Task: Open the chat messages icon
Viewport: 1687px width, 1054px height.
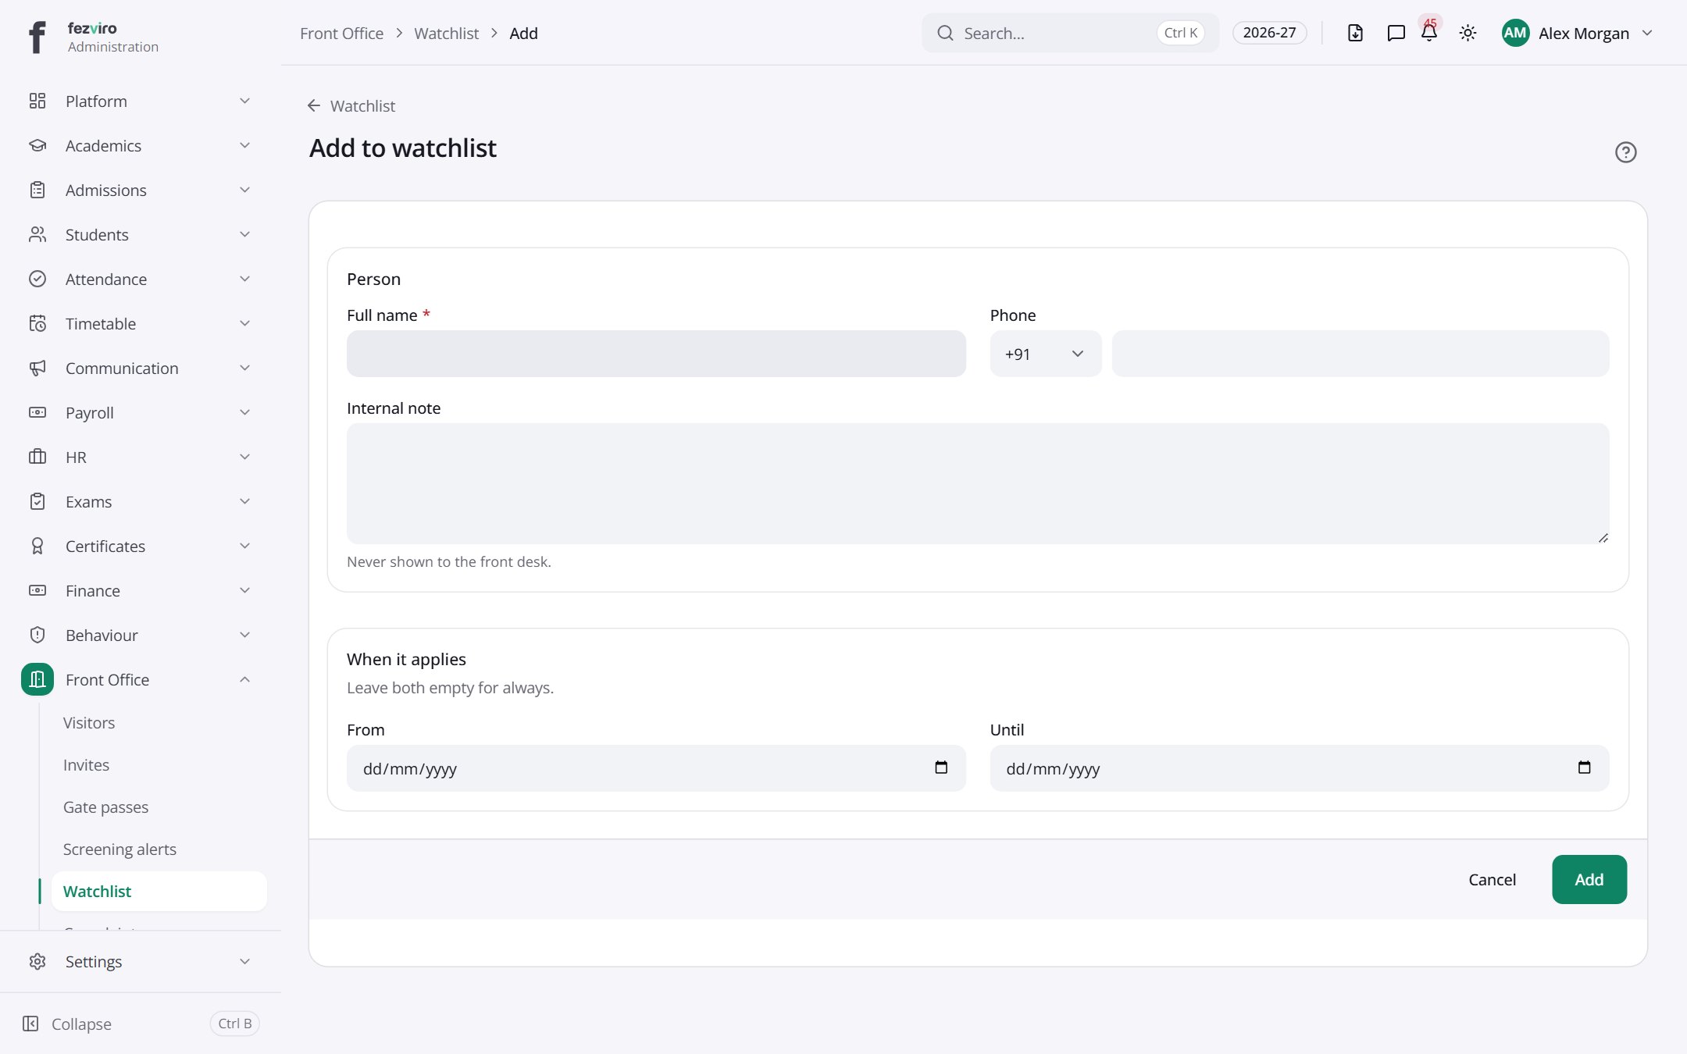Action: [1396, 33]
